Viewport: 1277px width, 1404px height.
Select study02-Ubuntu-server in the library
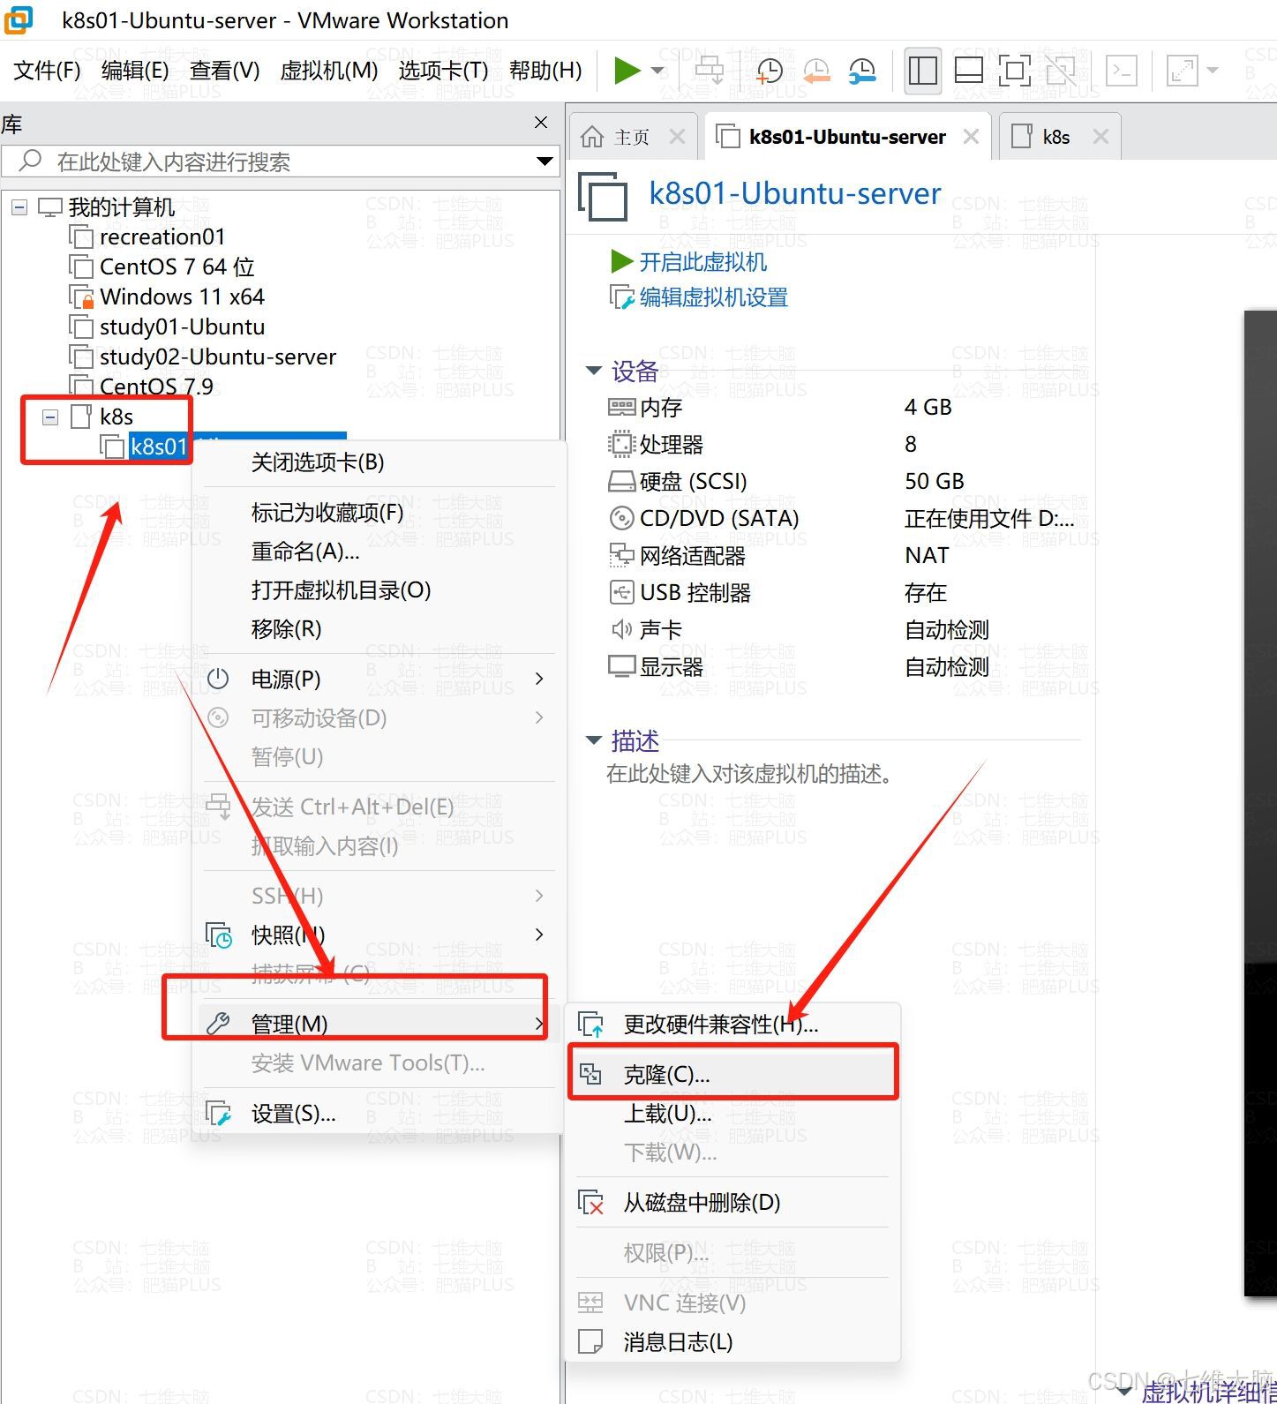pos(218,357)
